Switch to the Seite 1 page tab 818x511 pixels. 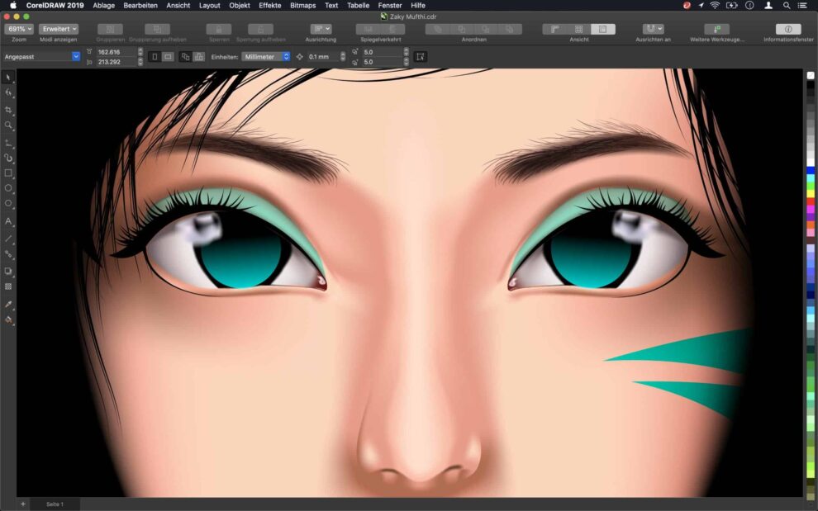[x=55, y=504]
